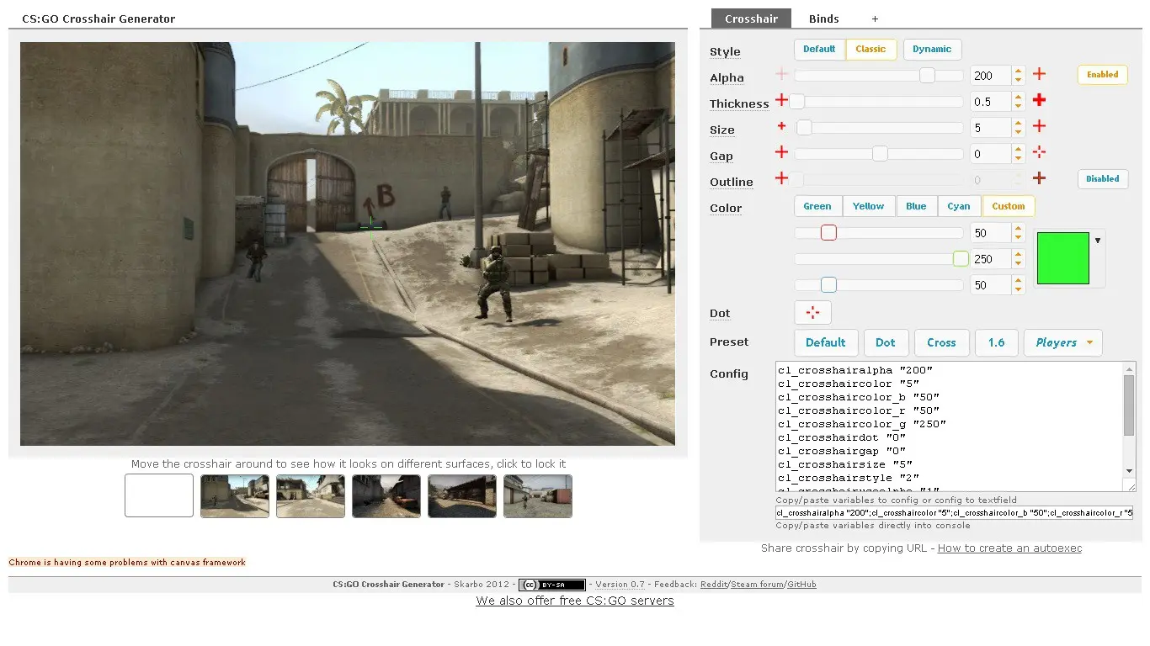This screenshot has height=646, width=1150.
Task: Click the thin crosshair icon left of Thickness slider
Action: tap(781, 100)
